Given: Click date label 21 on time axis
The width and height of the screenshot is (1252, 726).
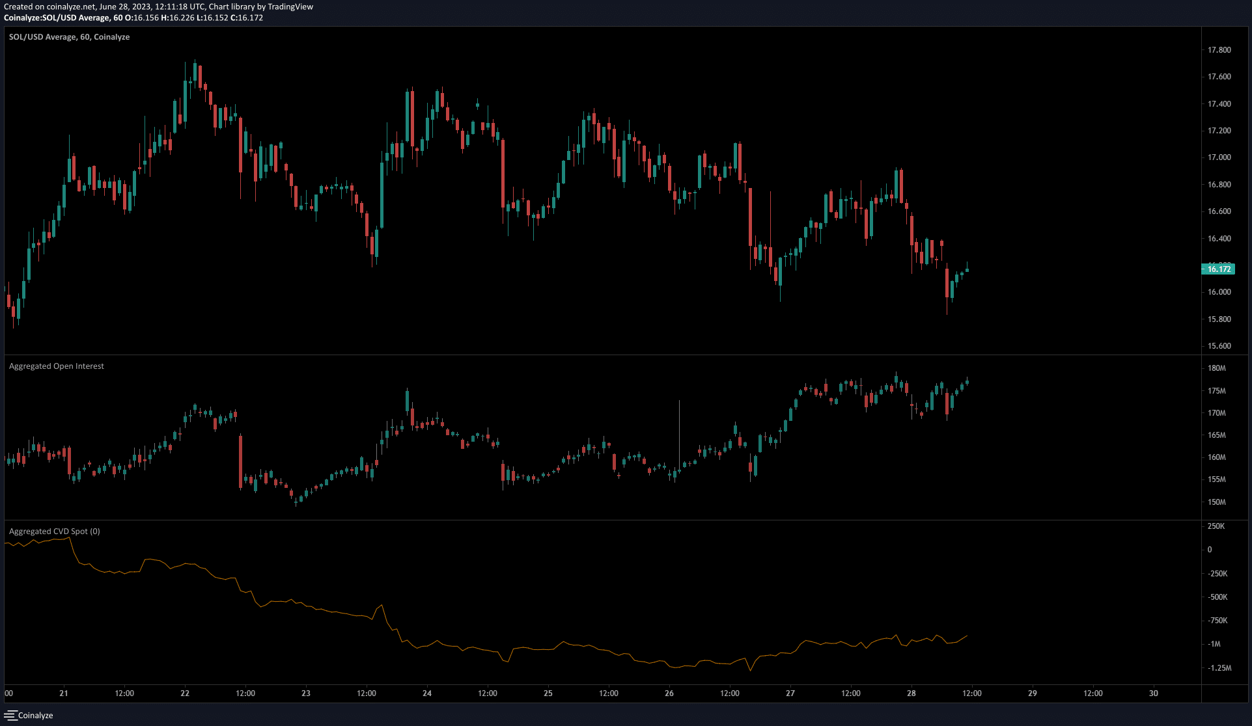Looking at the screenshot, I should click(64, 693).
